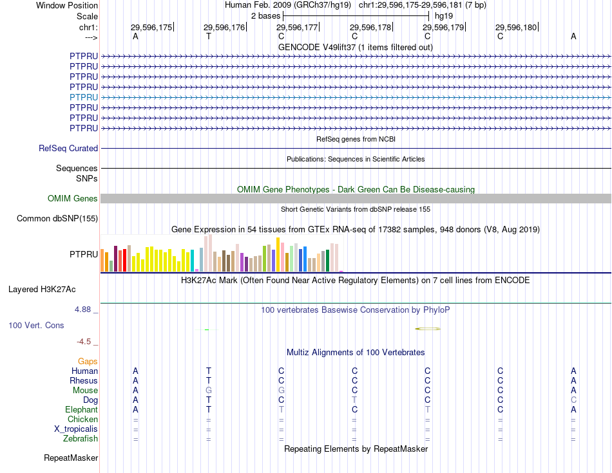Click the Human row's T base
Viewport: 612px width, 473px height.
tap(209, 371)
